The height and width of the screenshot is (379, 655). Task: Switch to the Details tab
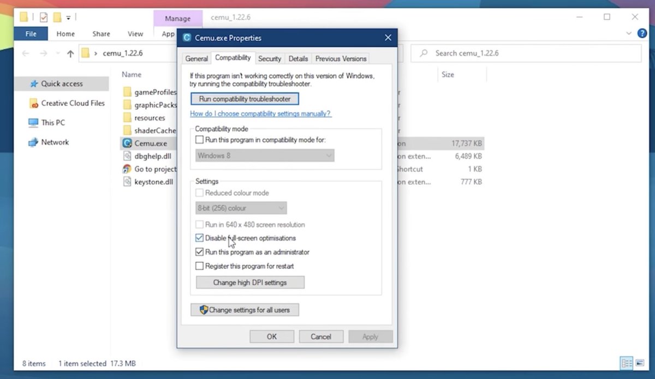click(x=298, y=59)
